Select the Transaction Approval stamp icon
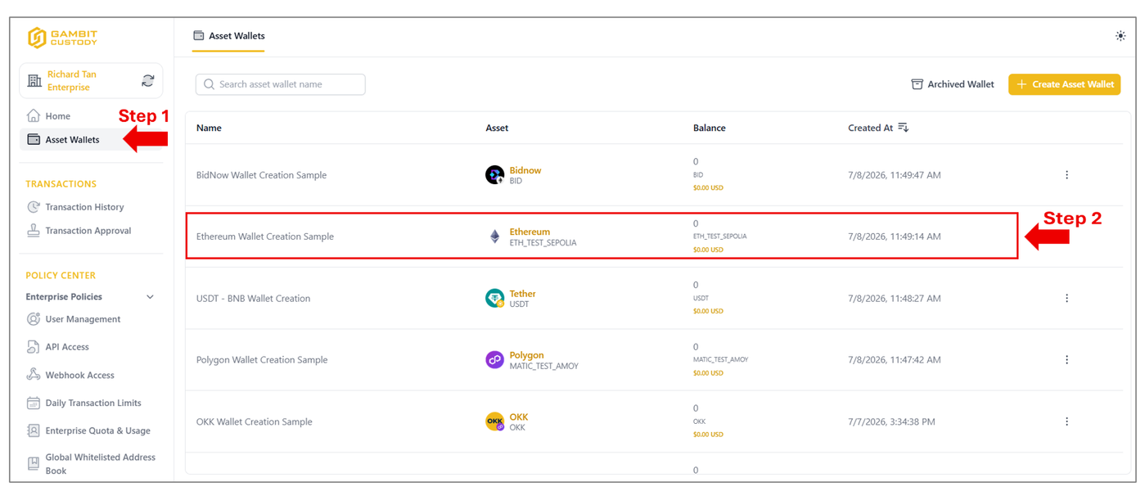Viewport: 1145px width, 500px height. 34,231
